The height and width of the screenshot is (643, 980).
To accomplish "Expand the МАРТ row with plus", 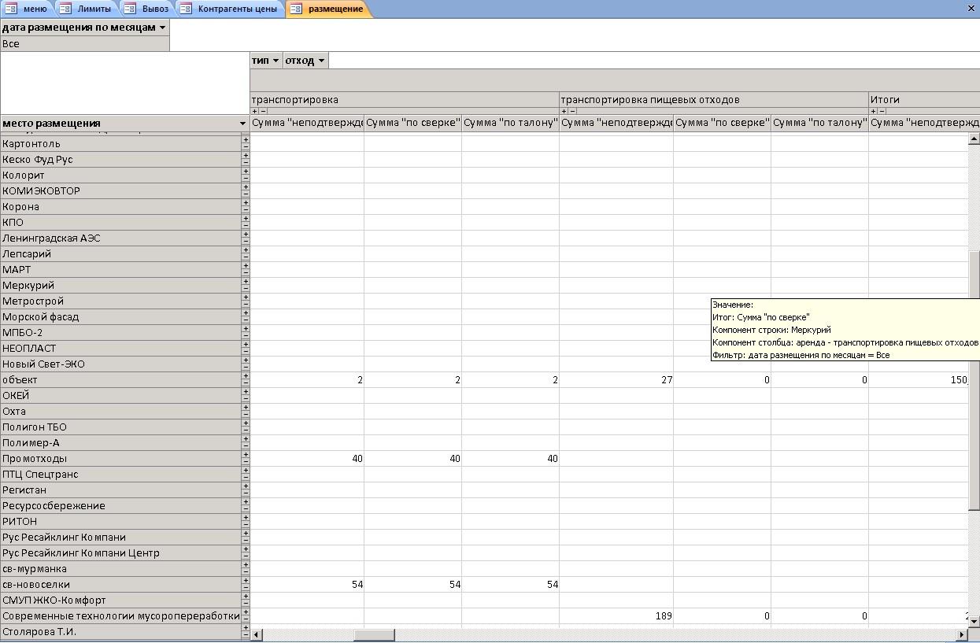I will (246, 266).
